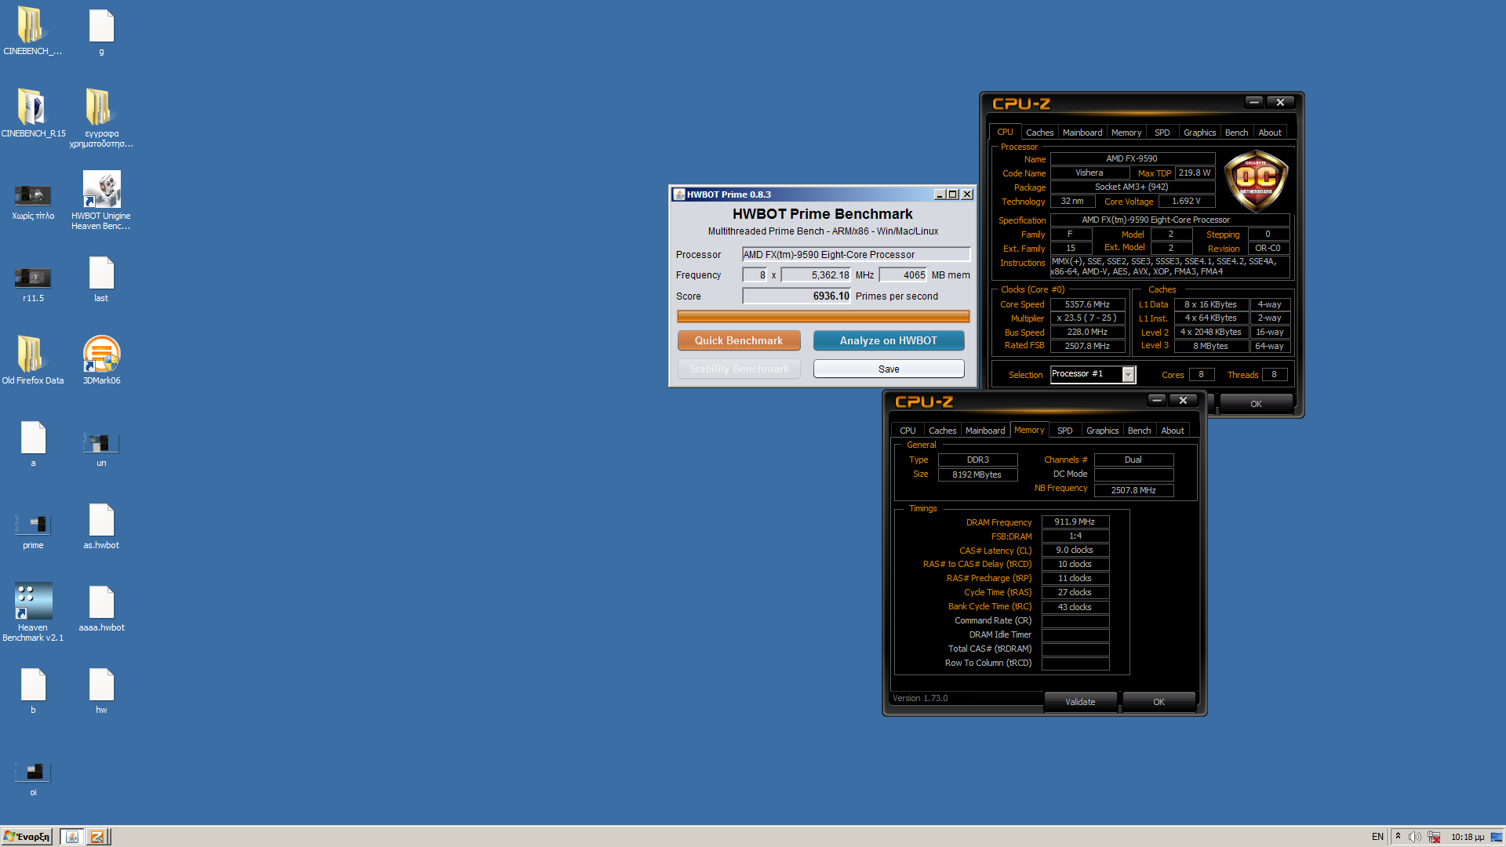Image resolution: width=1506 pixels, height=847 pixels.
Task: Click the Core Voltage value 1.692 V
Action: (1186, 201)
